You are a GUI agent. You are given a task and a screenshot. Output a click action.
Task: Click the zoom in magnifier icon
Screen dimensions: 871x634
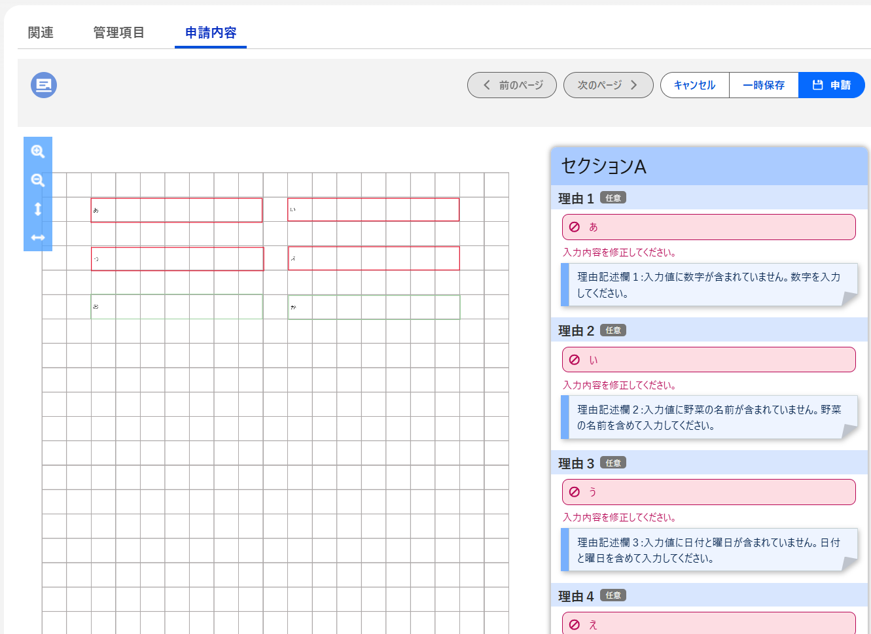point(38,152)
